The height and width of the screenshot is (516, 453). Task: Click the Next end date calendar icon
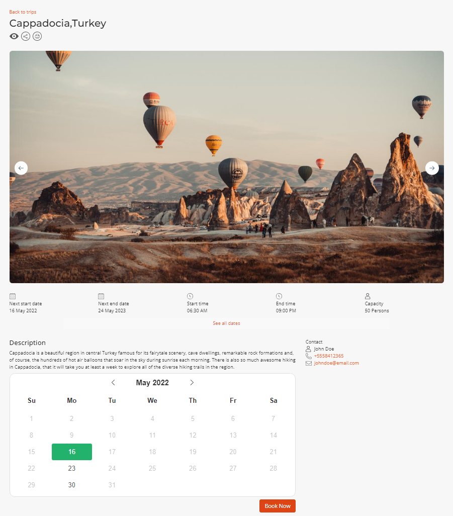point(101,296)
